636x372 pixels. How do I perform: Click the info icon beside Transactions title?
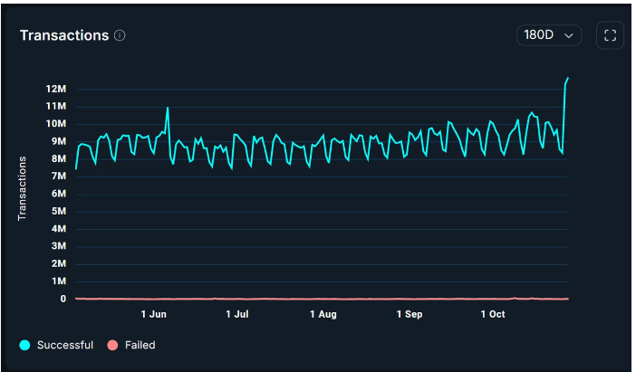coord(120,35)
